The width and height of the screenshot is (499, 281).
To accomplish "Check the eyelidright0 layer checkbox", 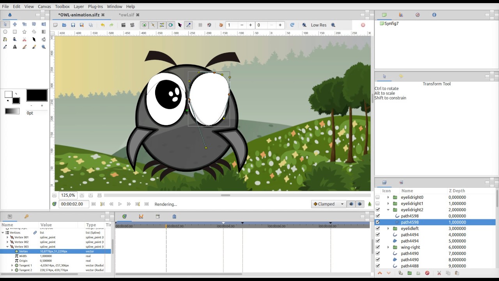I will pos(377,197).
